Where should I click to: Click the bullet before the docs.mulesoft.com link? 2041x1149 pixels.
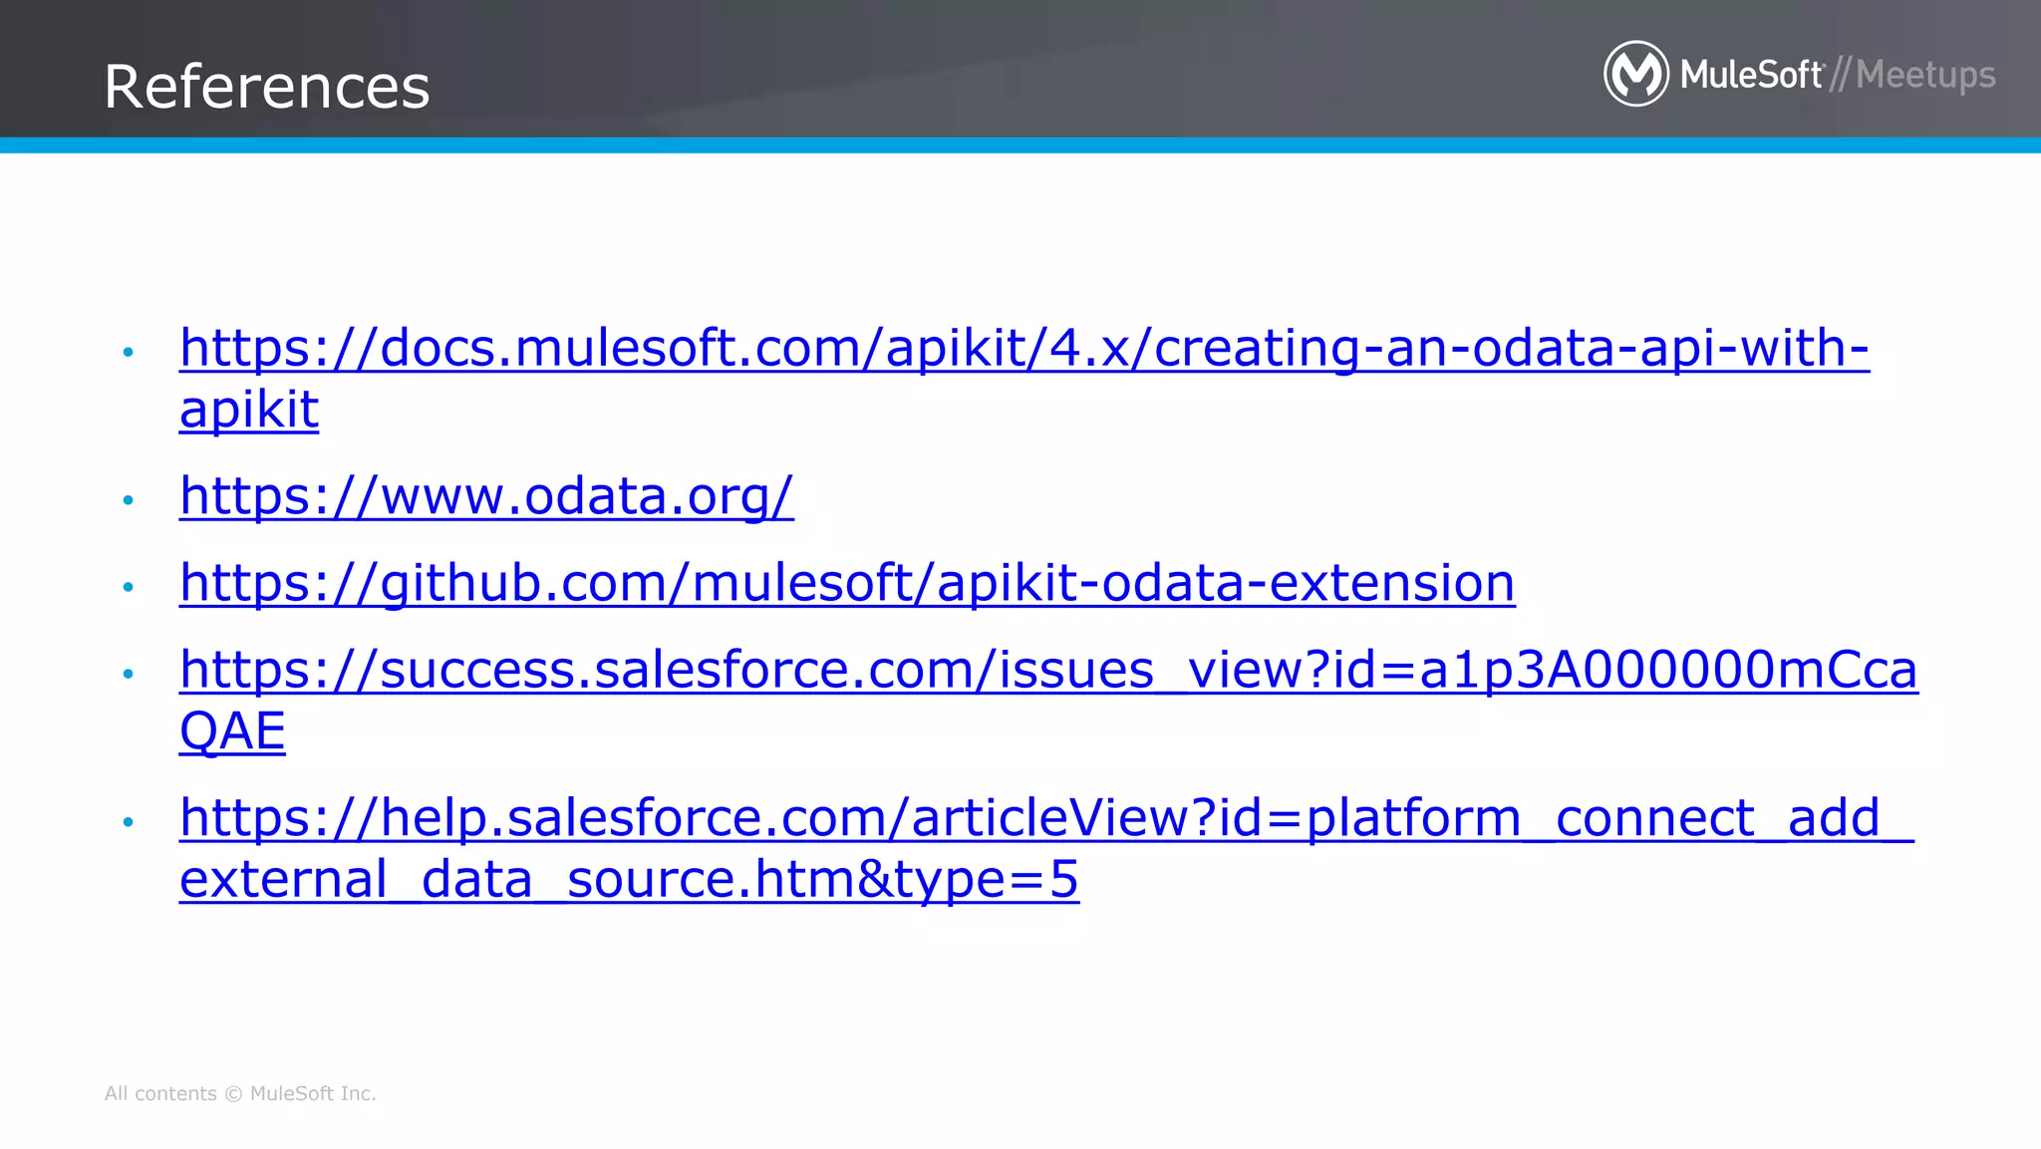click(128, 352)
